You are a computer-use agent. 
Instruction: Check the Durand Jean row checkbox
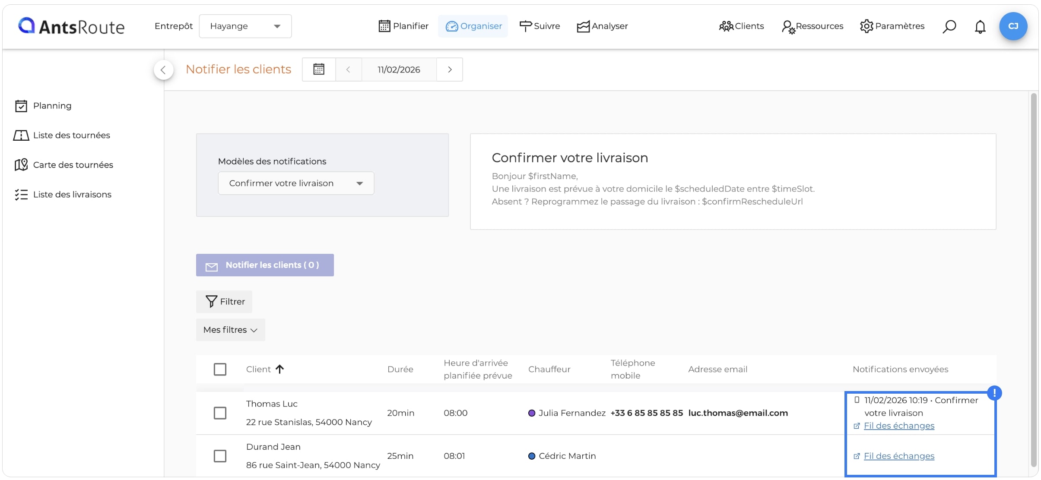click(x=220, y=456)
